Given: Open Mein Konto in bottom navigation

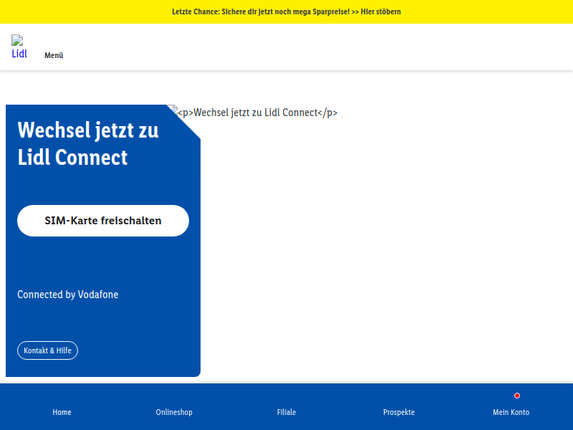Looking at the screenshot, I should [511, 412].
